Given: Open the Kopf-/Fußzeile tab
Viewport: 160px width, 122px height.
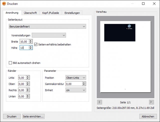Looking at the screenshot, I should pyautogui.click(x=50, y=13).
